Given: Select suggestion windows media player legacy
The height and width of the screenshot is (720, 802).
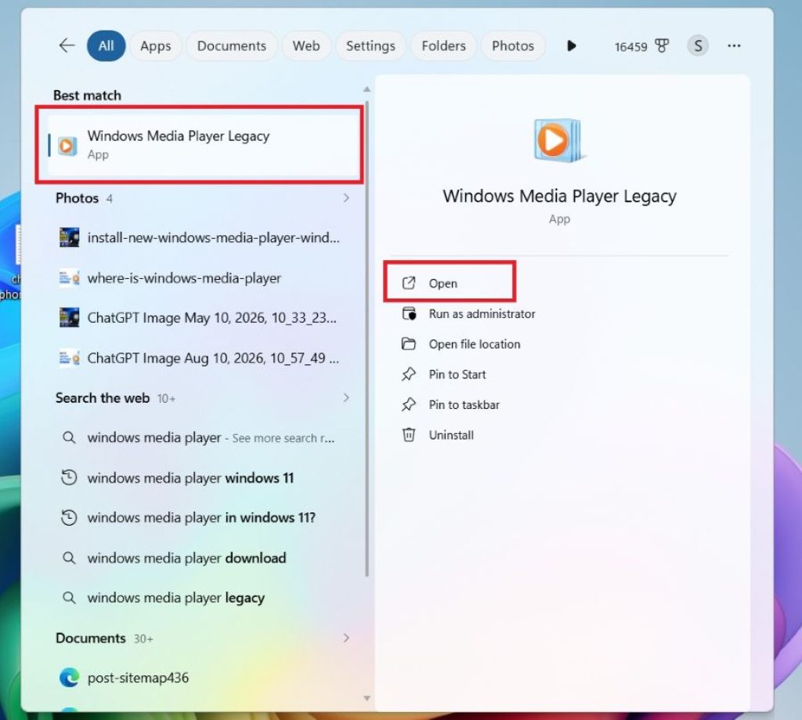Looking at the screenshot, I should coord(203,598).
